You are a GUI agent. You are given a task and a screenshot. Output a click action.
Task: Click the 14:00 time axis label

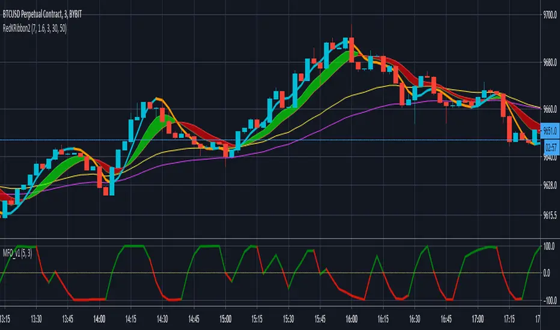point(99,319)
